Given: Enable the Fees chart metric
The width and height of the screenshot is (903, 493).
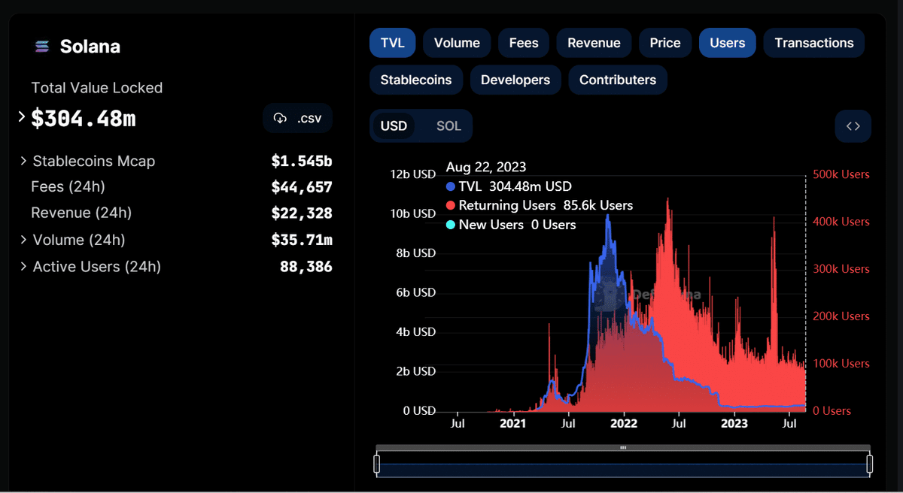Looking at the screenshot, I should [524, 43].
